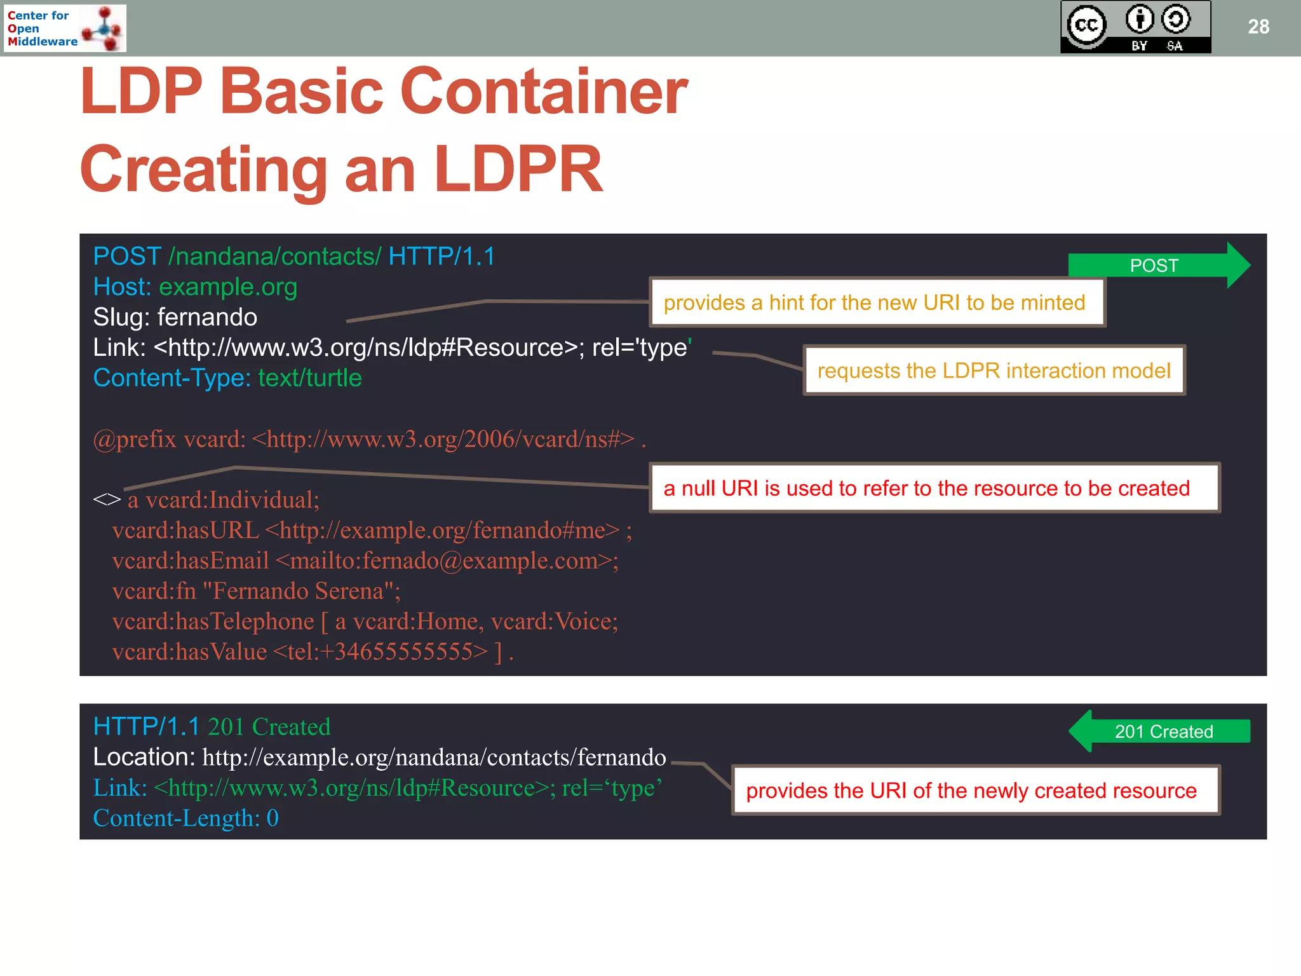This screenshot has width=1301, height=976.
Task: Click the 'Content-Length: 0' line
Action: 185,818
